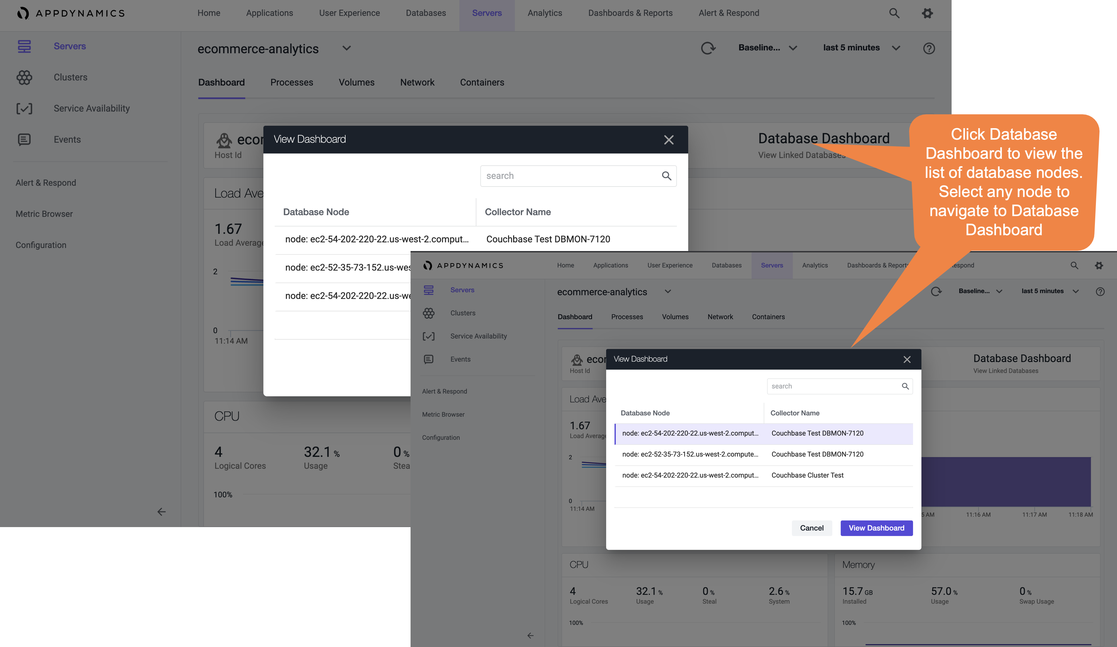Open Home menu in back window
Screen dimensions: 1117x647
(209, 13)
